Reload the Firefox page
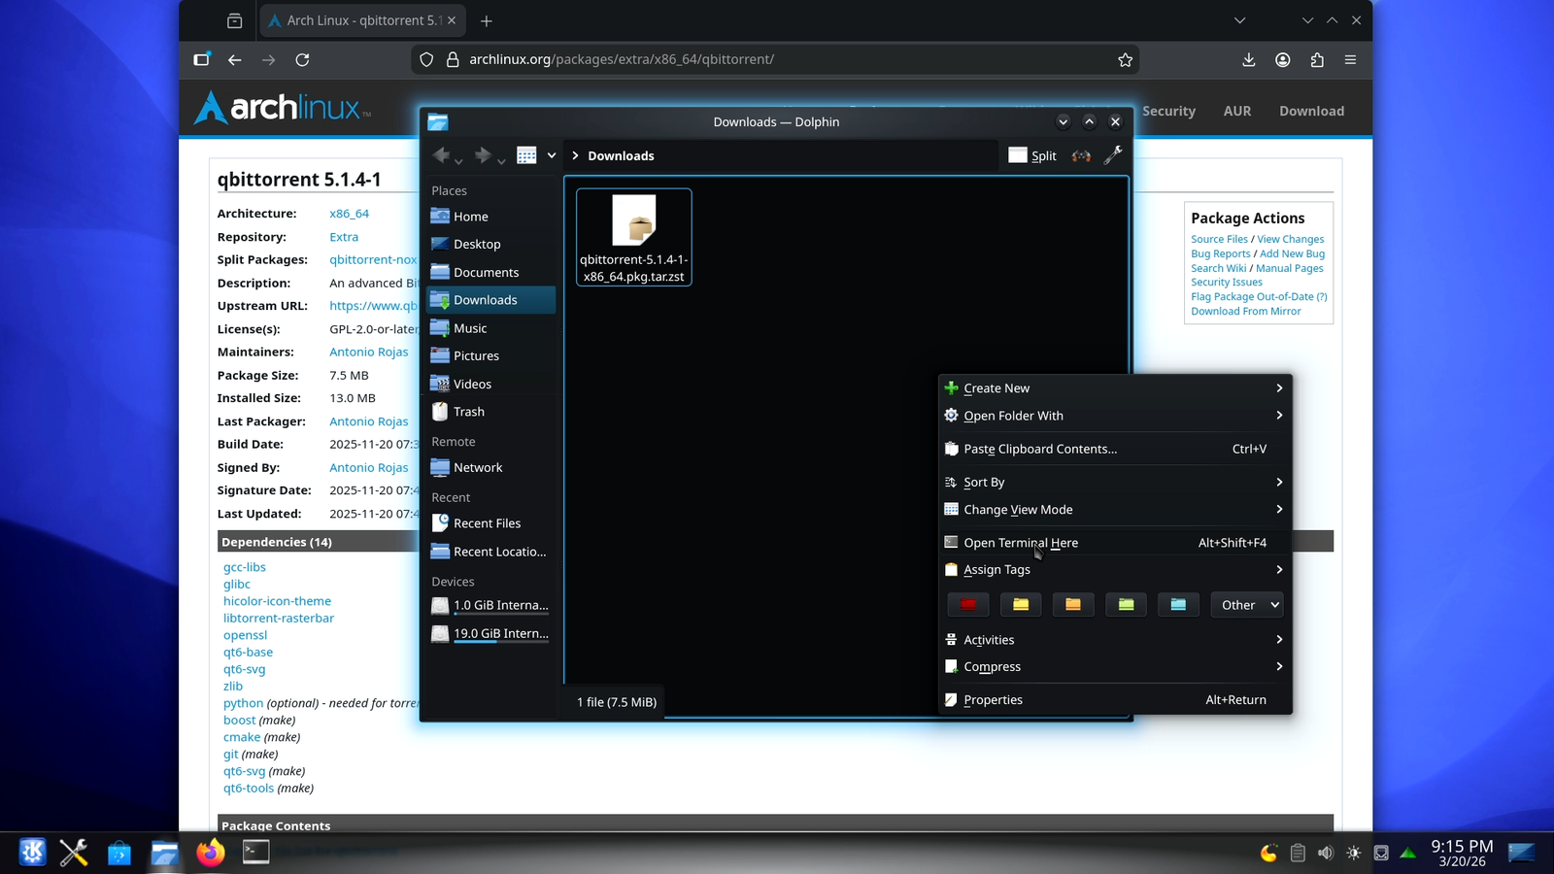Image resolution: width=1554 pixels, height=874 pixels. pos(302,60)
